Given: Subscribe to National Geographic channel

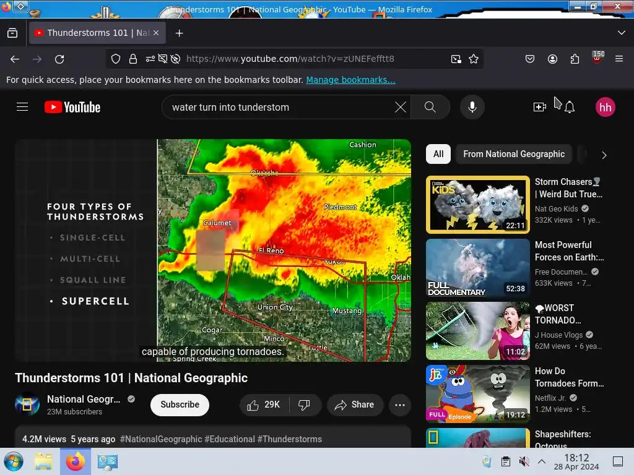Looking at the screenshot, I should coord(180,404).
